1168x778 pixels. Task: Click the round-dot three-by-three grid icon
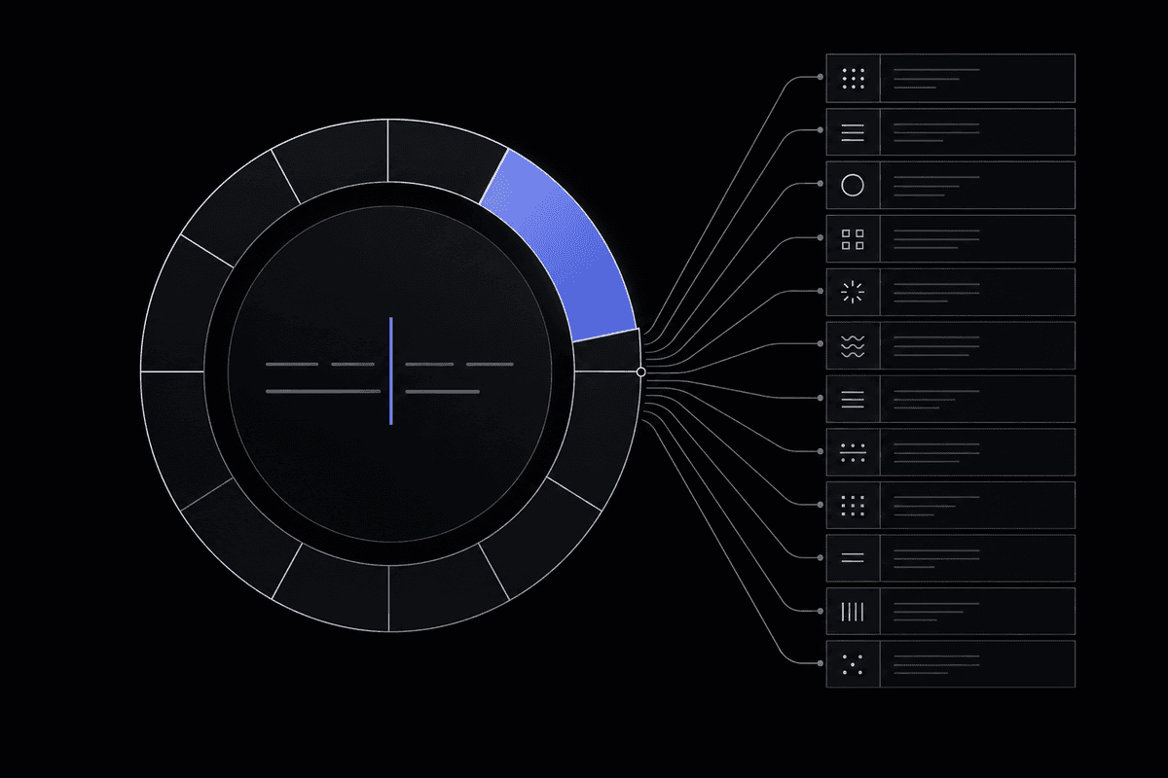coord(853,79)
